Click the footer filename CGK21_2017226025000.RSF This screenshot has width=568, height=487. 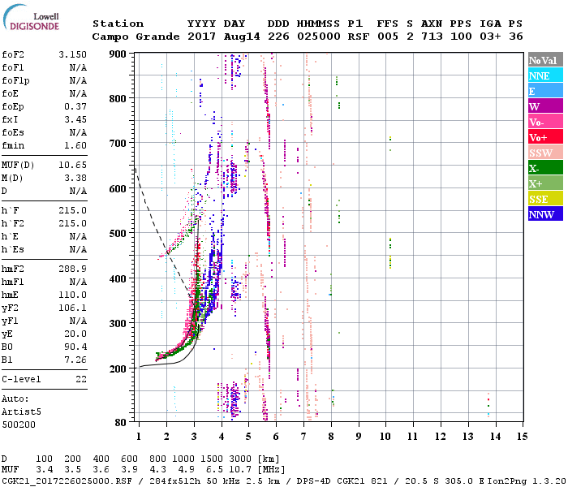point(67,481)
